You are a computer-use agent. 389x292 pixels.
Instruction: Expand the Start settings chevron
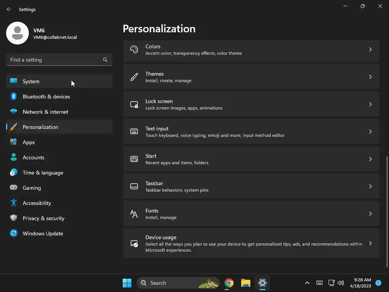point(370,159)
